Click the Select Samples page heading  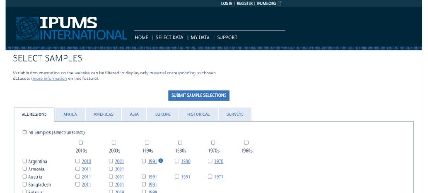[x=47, y=58]
